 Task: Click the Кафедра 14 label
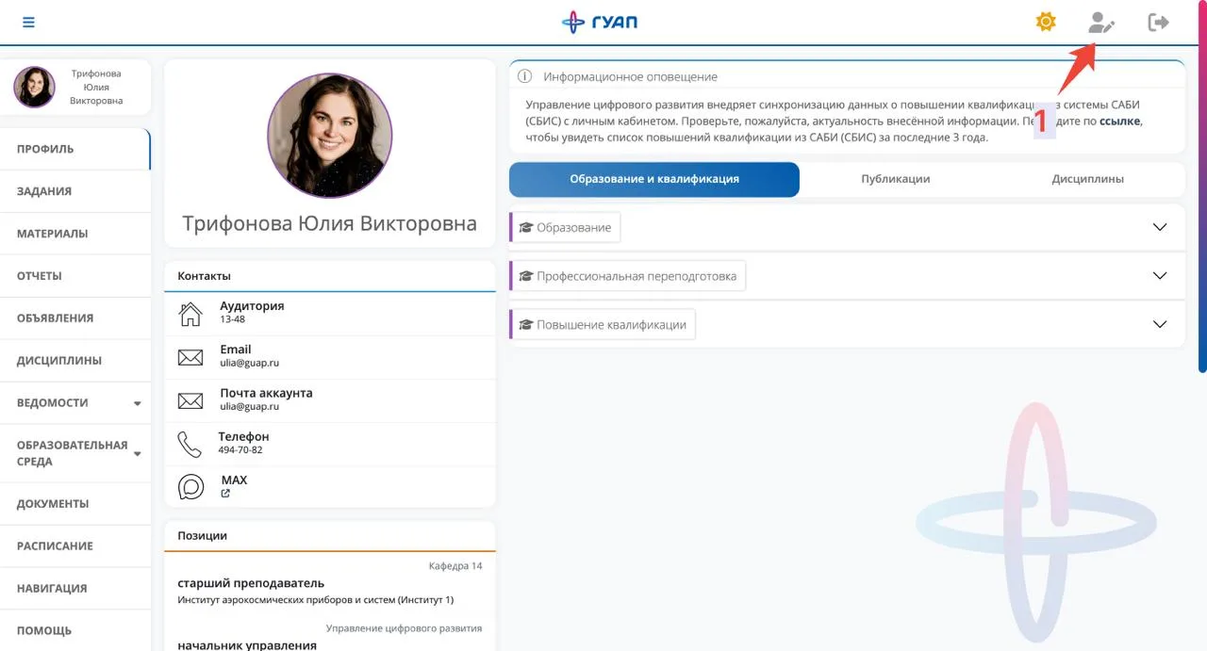(x=455, y=566)
